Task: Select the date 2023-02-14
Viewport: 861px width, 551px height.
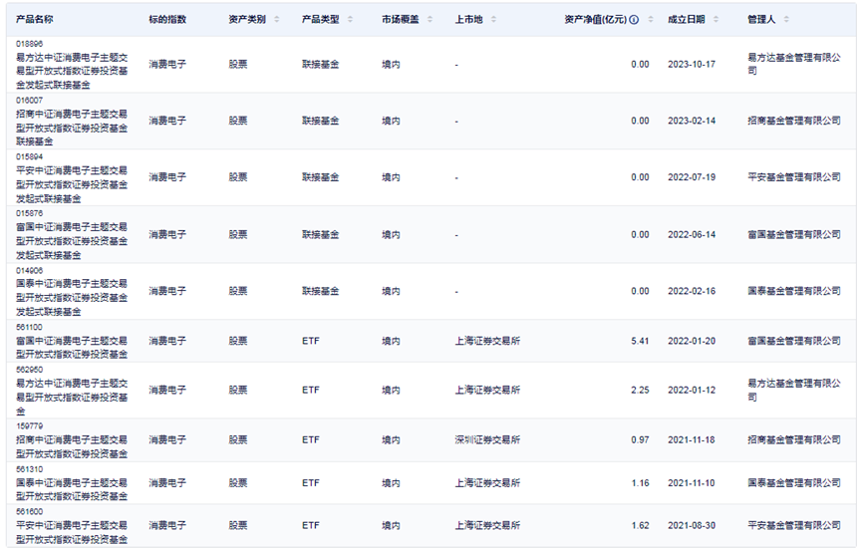Action: coord(692,122)
